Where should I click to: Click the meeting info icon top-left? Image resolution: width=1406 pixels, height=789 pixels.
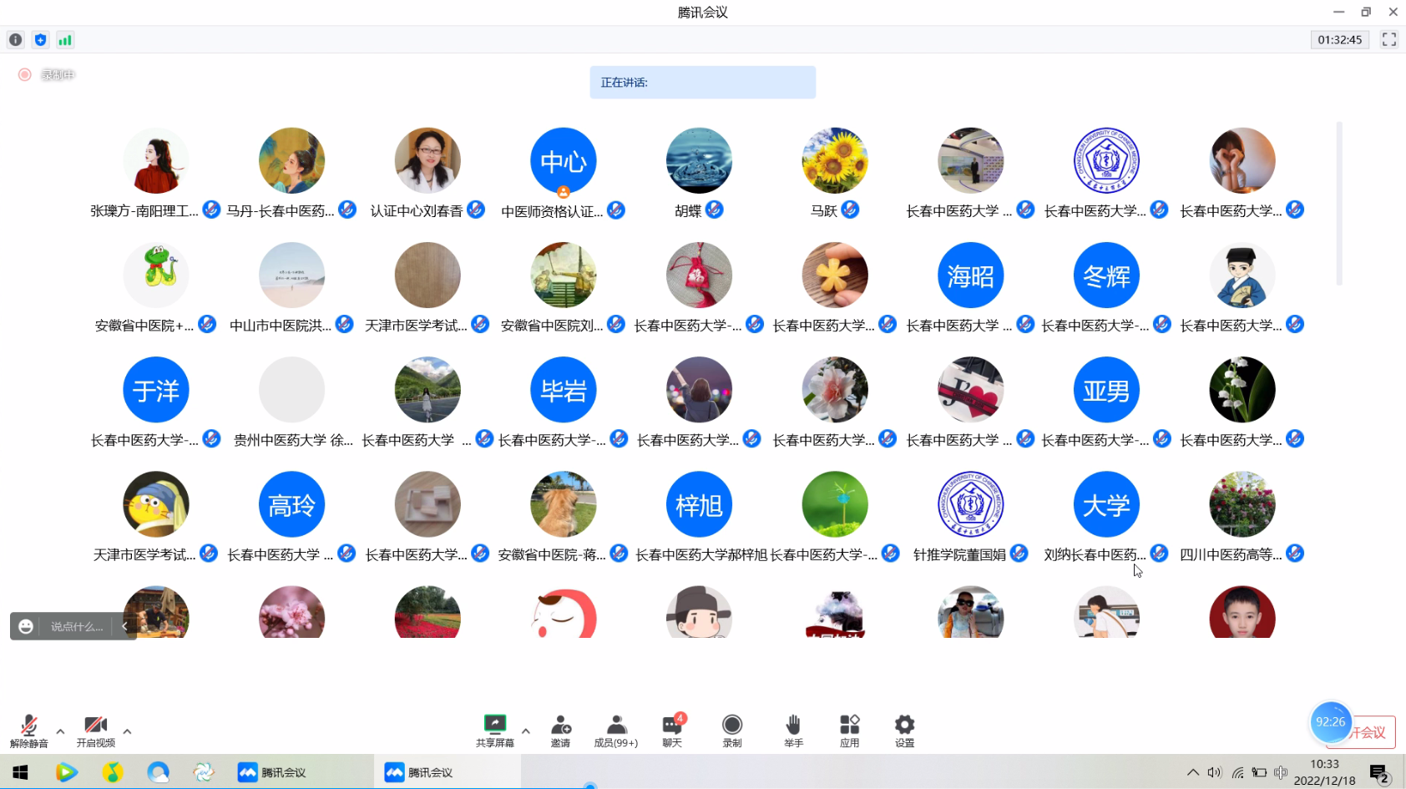click(x=16, y=39)
